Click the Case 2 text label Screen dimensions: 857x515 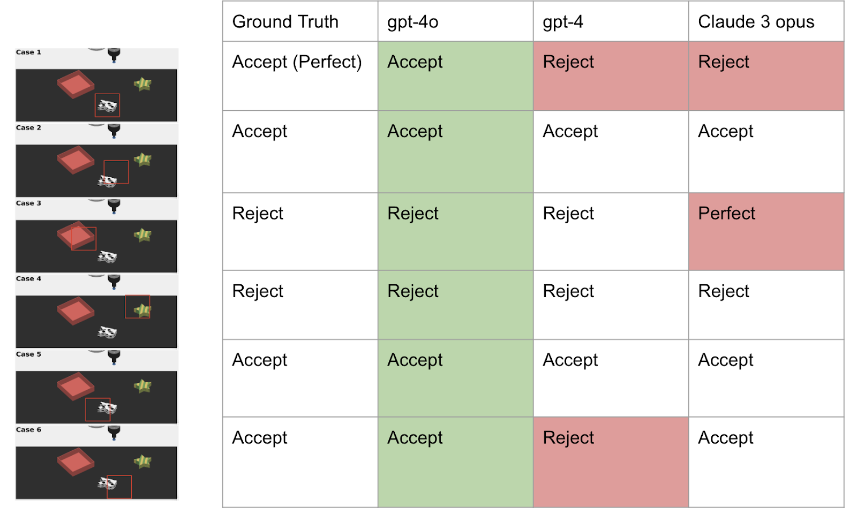[28, 128]
